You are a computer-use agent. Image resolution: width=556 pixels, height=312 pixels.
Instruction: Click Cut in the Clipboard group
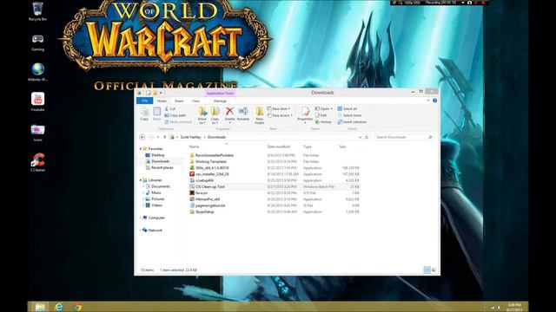[x=170, y=108]
